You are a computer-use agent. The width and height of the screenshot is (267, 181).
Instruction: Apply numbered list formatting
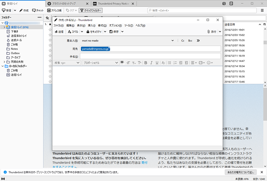175,63
